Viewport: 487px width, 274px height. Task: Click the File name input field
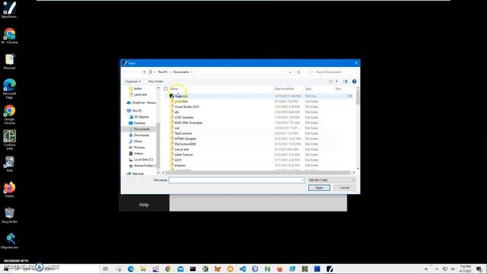coord(237,180)
